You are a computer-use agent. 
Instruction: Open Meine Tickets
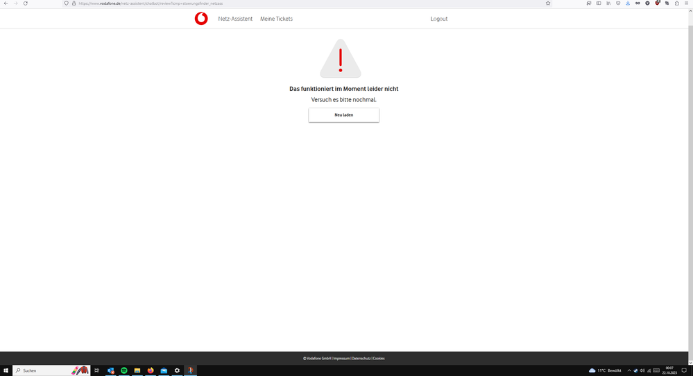point(276,19)
